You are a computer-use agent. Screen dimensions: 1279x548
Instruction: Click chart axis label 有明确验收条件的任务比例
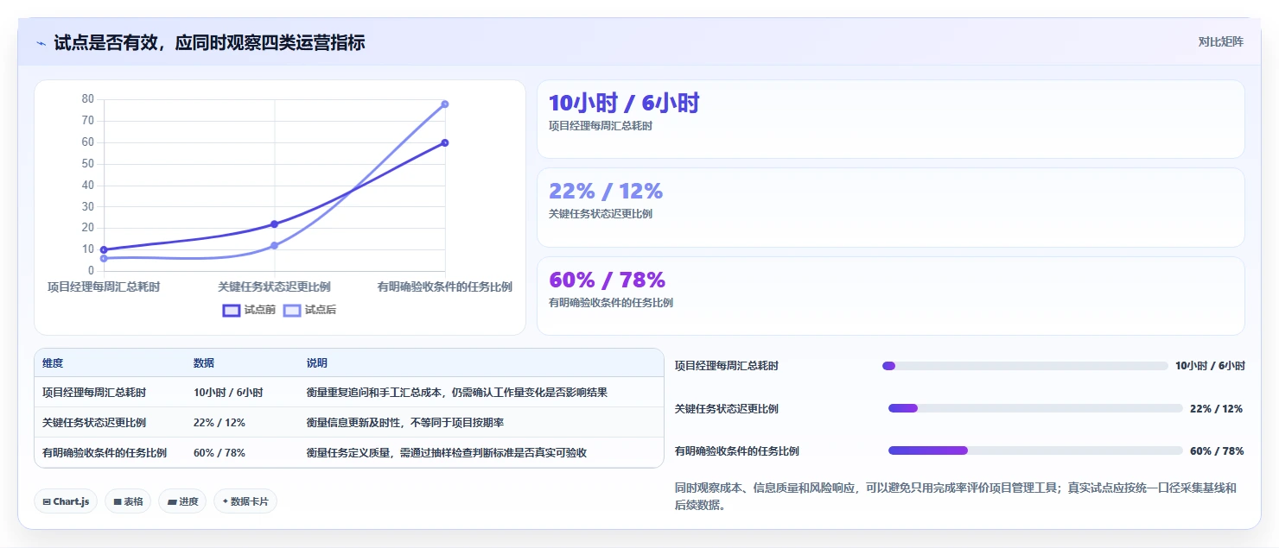point(445,287)
